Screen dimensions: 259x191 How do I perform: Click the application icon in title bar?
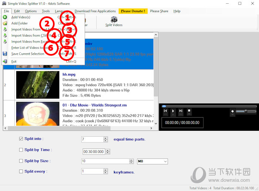click(4, 3)
